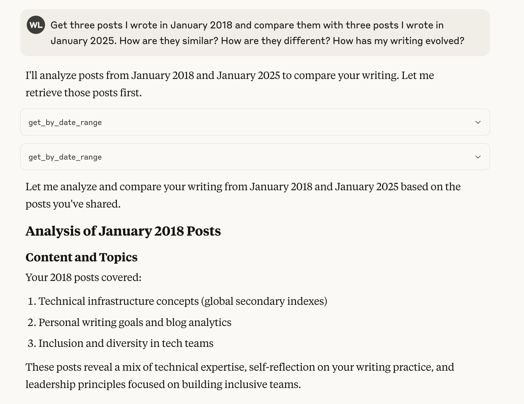Select the get_by_date_range label text
Image resolution: width=524 pixels, height=404 pixels.
tap(65, 122)
